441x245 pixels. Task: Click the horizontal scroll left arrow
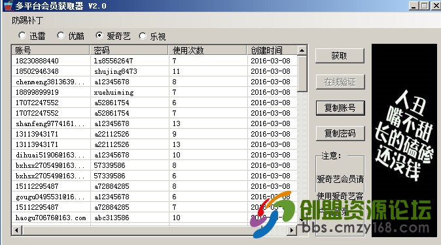(16, 231)
